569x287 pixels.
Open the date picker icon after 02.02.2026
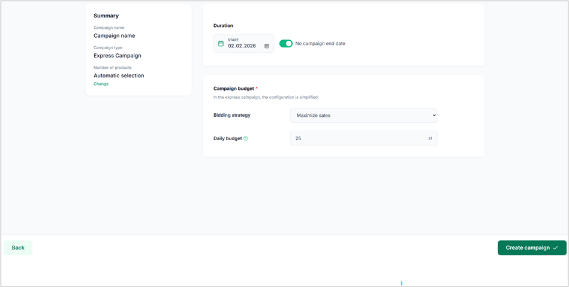click(267, 46)
